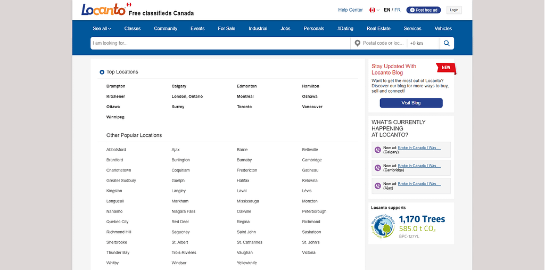The image size is (545, 270).
Task: Choose Halifax from popular locations
Action: [x=243, y=181]
